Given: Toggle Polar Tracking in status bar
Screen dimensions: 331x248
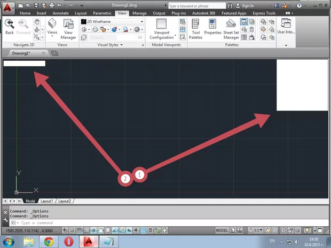Looking at the screenshot, I should 93,230.
